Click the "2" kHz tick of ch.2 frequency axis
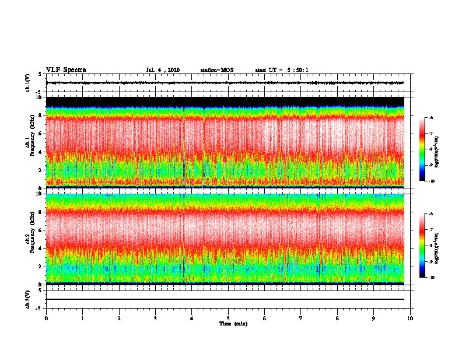This screenshot has height=357, width=462. click(41, 267)
